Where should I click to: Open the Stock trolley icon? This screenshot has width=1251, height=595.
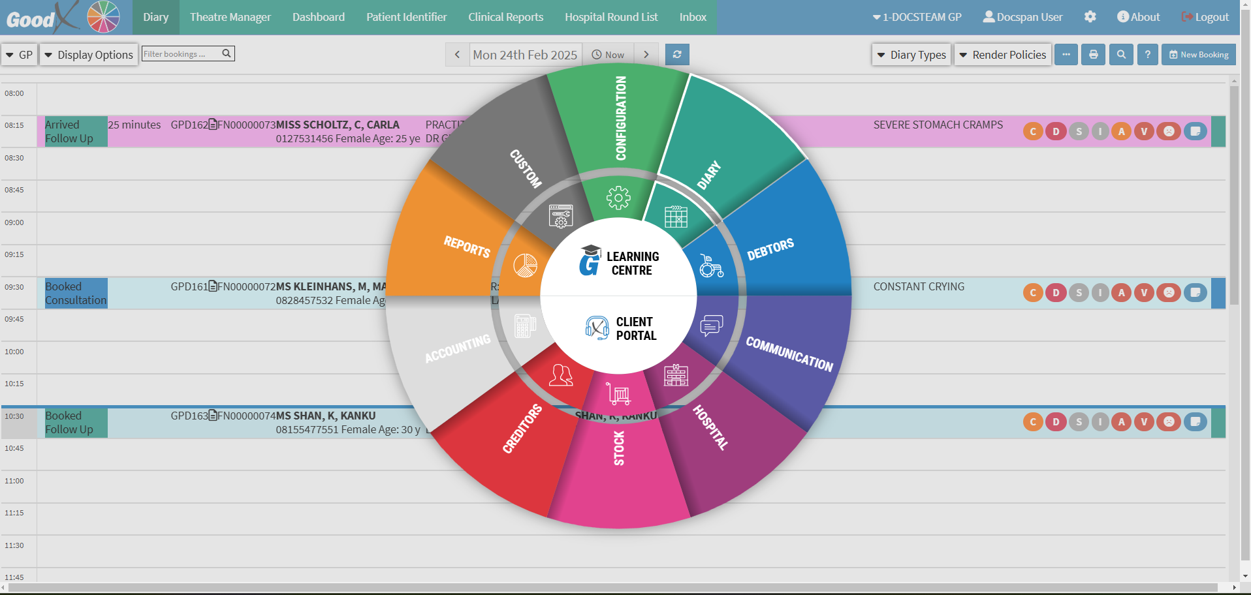618,393
